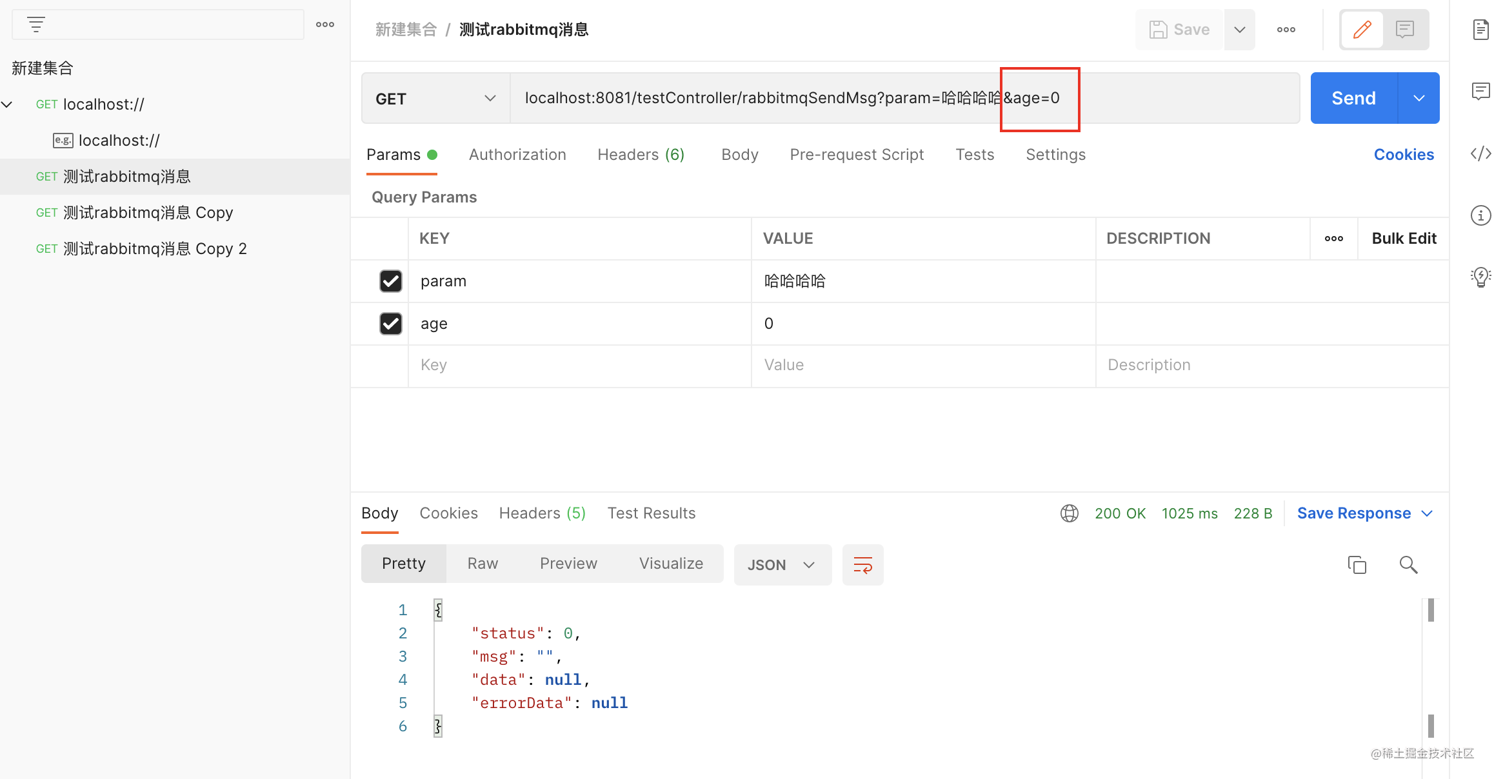The image size is (1494, 779).
Task: Toggle the pencil edit mode button
Action: (1362, 29)
